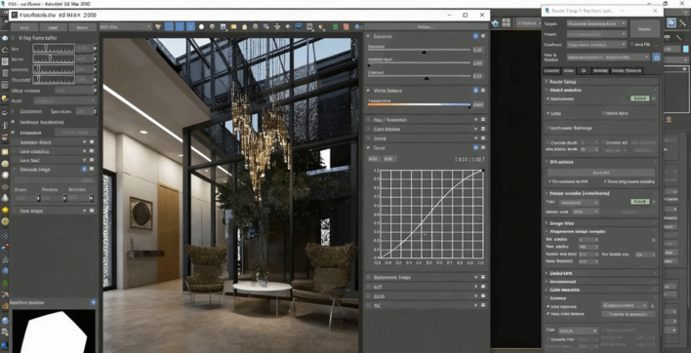Click the white-shape preview thumbnail bottom left
Screen dimensions: 691x353
click(x=54, y=331)
